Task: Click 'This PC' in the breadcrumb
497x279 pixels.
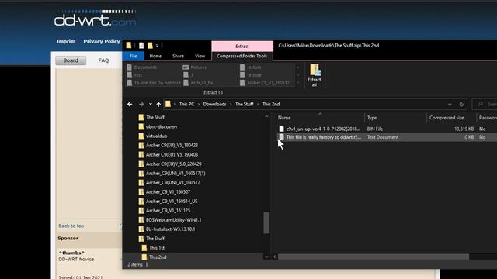Action: (x=186, y=104)
